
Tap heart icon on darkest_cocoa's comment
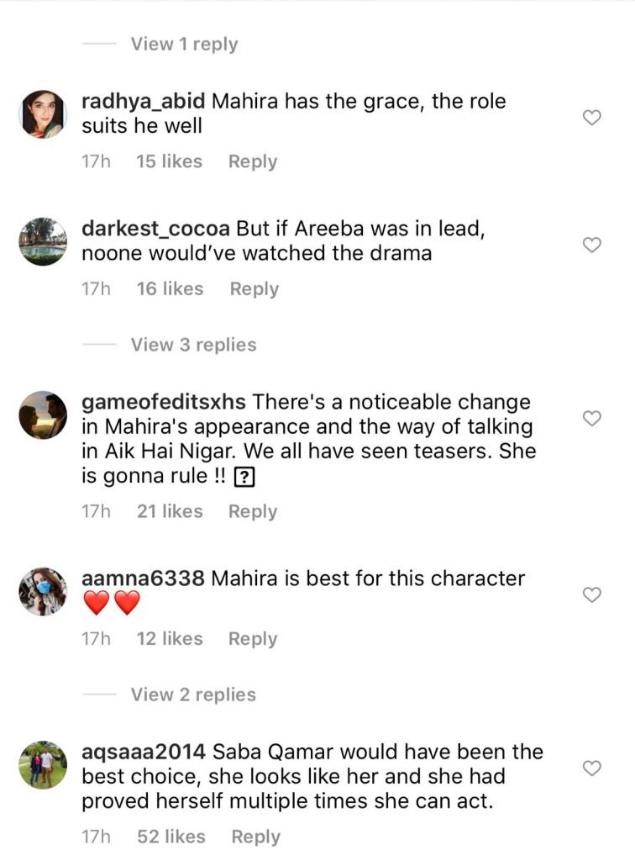(592, 245)
